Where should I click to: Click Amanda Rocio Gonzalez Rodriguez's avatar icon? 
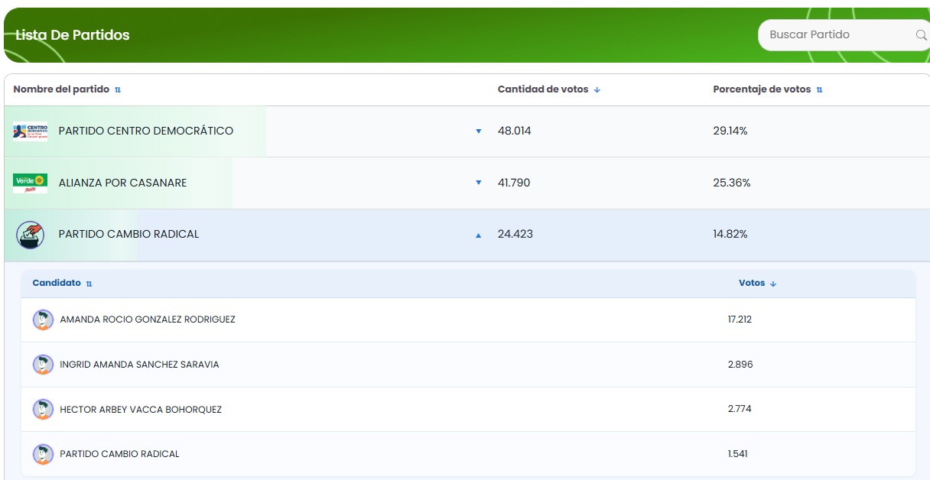pyautogui.click(x=43, y=319)
